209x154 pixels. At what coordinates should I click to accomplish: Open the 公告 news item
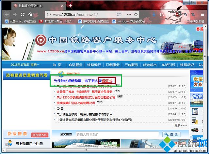pos(60,108)
